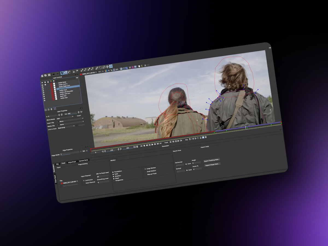
Task: Disable the Rotation motion checkbox
Action: pos(113,176)
